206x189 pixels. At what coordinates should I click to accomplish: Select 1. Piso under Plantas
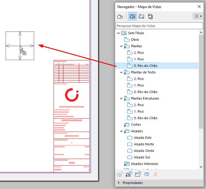pyautogui.click(x=139, y=59)
